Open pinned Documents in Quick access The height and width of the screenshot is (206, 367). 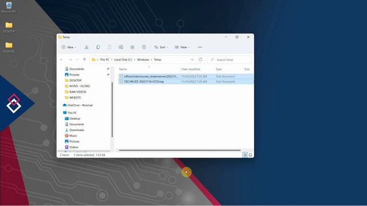(76, 69)
